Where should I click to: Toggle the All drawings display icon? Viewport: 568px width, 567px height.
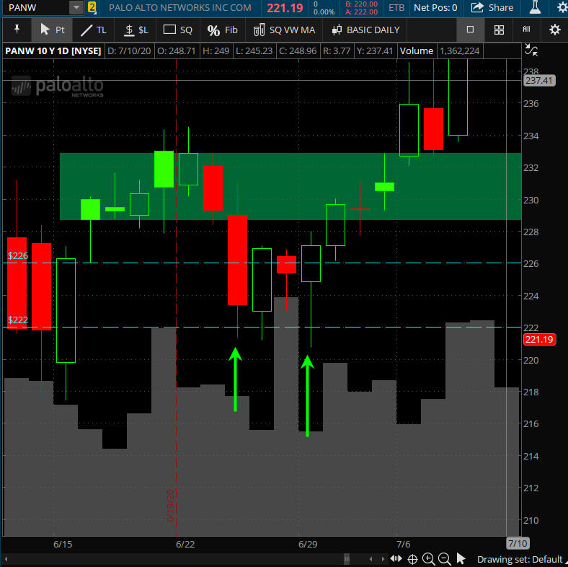click(x=526, y=30)
